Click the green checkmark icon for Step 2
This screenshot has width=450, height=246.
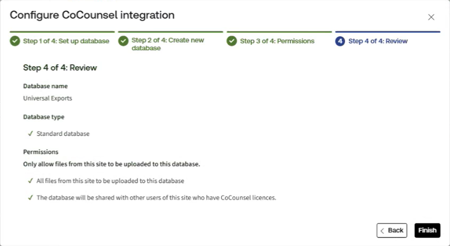(x=123, y=41)
